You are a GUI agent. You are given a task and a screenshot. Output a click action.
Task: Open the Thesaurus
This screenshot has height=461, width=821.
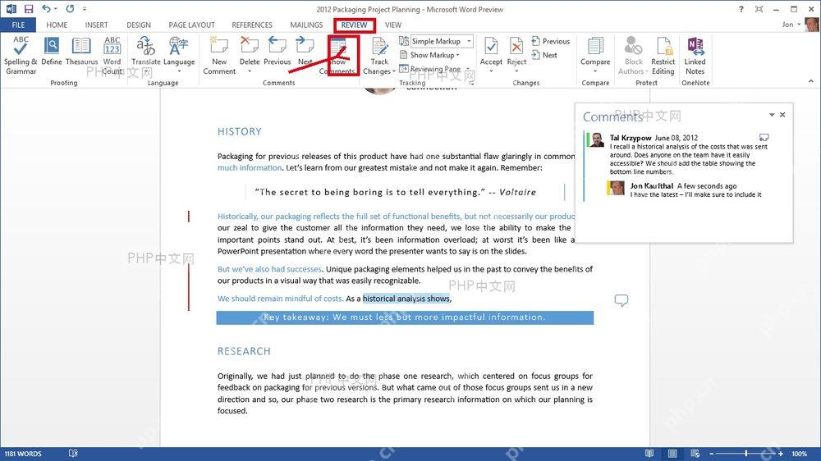(81, 52)
